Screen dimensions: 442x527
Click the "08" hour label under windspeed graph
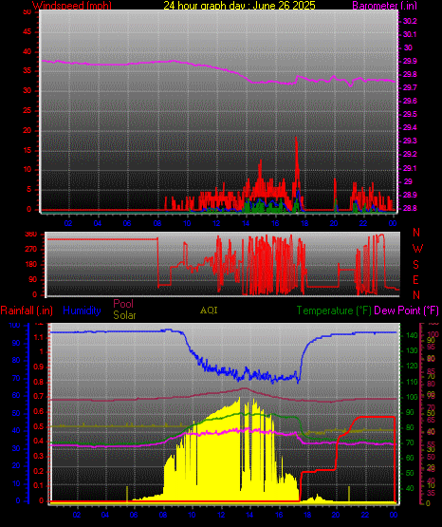[157, 223]
